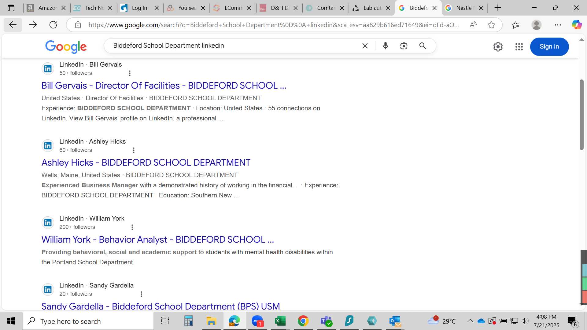Image resolution: width=587 pixels, height=330 pixels.
Task: Open Outlook from the taskbar
Action: (395, 321)
